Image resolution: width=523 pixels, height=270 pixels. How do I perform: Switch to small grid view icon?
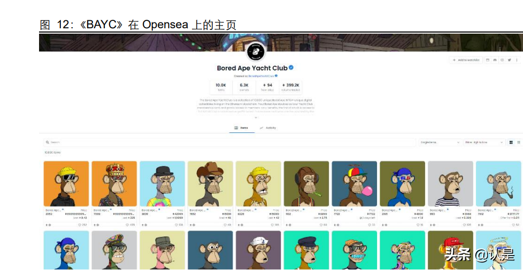click(x=519, y=142)
